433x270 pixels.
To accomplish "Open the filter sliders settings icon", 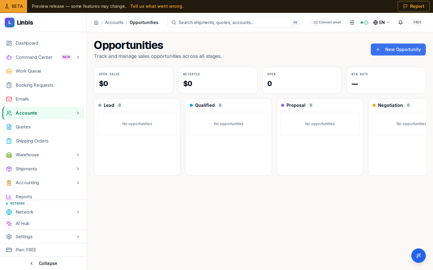I will pos(352,22).
